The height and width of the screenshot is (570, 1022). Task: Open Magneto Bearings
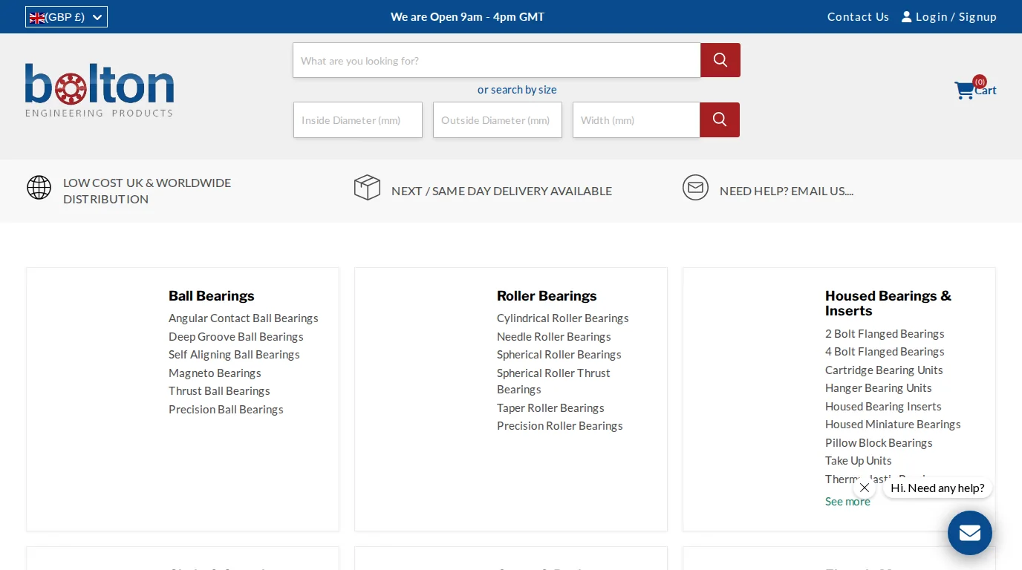tap(215, 373)
